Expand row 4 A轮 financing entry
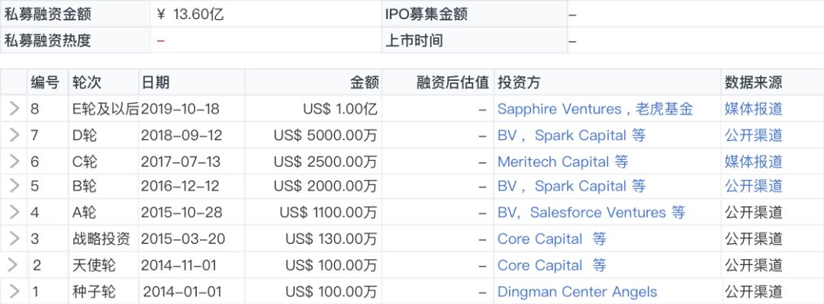824x304 pixels. click(x=14, y=213)
